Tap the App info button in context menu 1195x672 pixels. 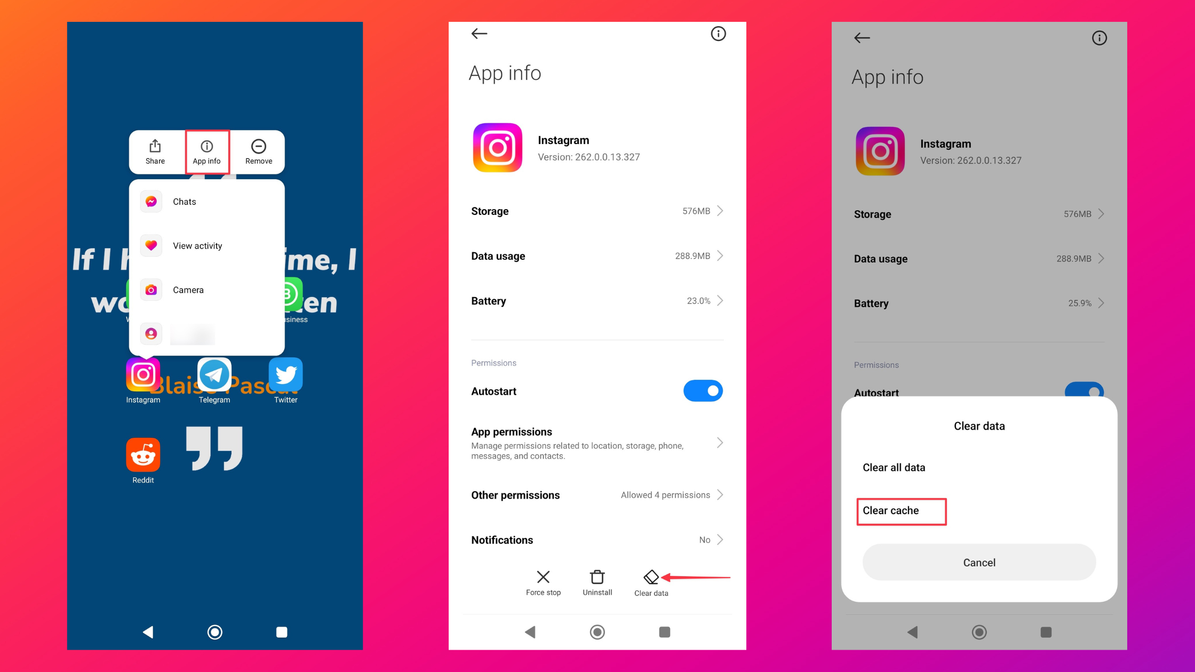pos(206,151)
